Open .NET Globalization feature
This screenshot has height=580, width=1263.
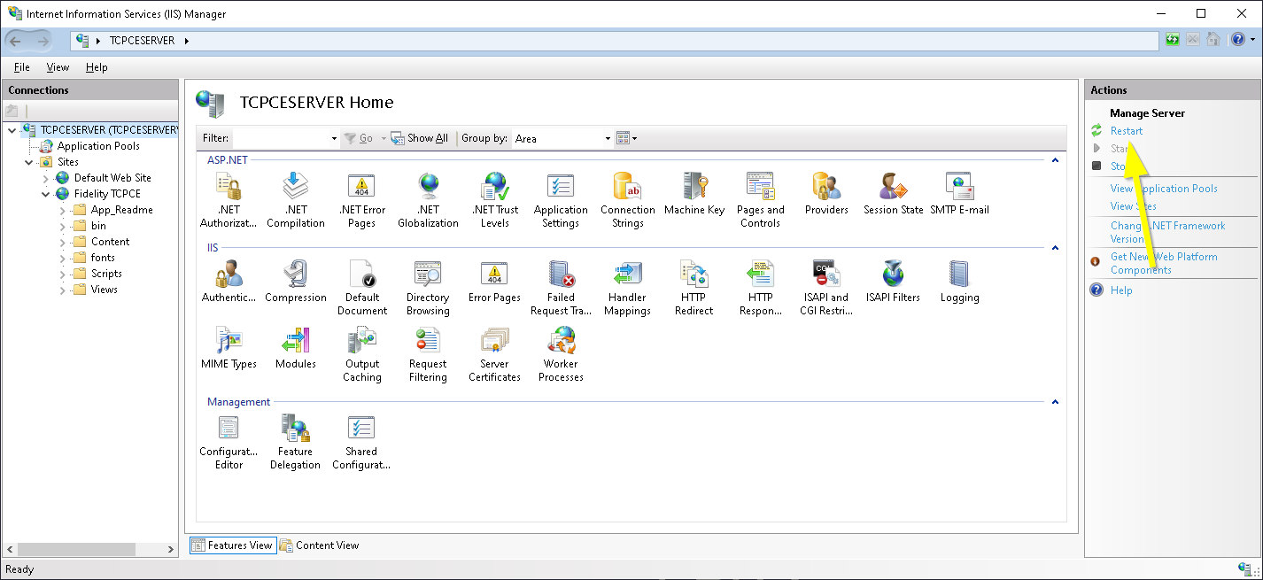(x=428, y=200)
